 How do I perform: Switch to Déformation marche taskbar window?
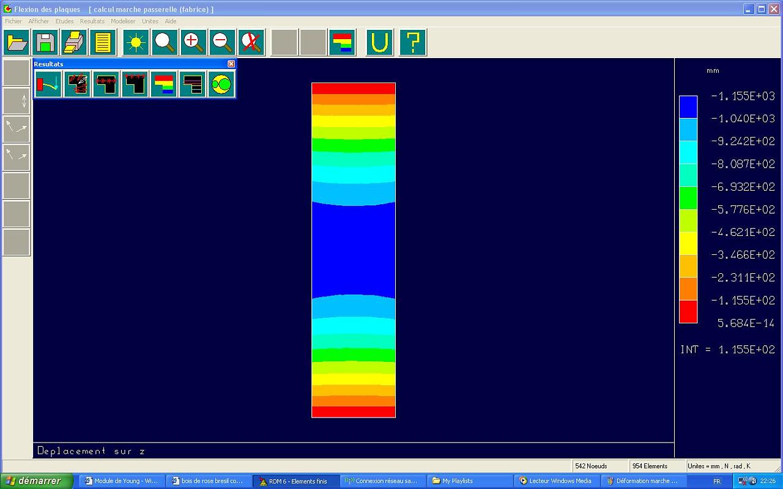pos(643,481)
